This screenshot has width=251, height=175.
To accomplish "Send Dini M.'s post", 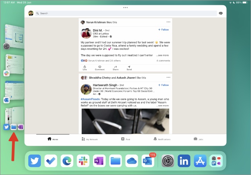I will [x=129, y=68].
